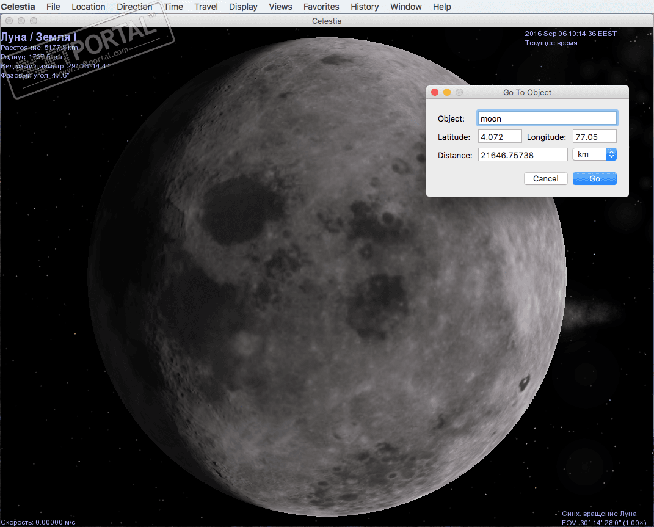Expand the km distance unit dropdown
The width and height of the screenshot is (654, 527).
pos(594,154)
